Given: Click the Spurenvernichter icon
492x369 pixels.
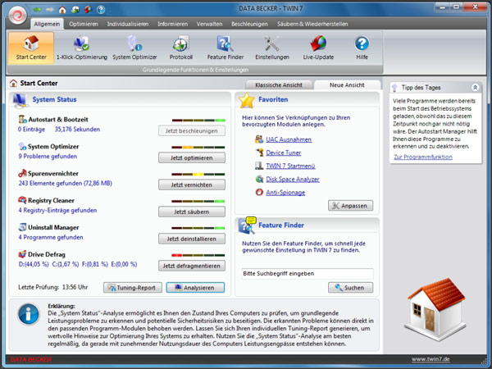Looking at the screenshot, I should tap(22, 173).
